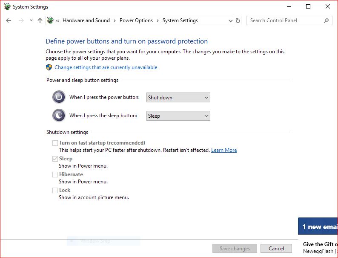Toggle the Sleep checkbox
The width and height of the screenshot is (338, 258).
(55, 159)
